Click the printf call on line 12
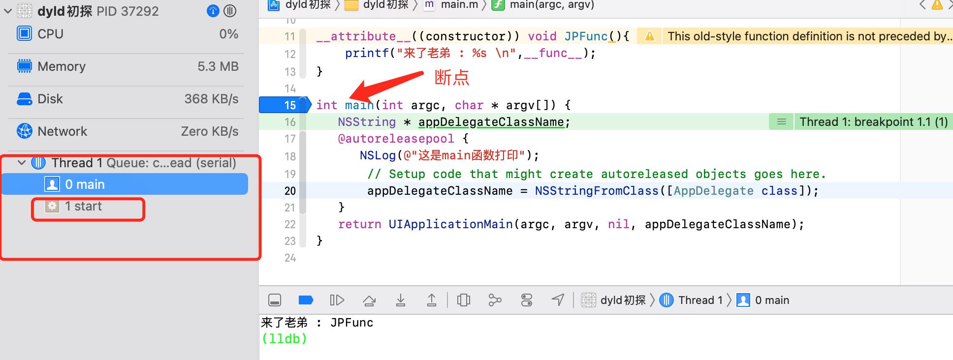This screenshot has width=953, height=360. (367, 53)
